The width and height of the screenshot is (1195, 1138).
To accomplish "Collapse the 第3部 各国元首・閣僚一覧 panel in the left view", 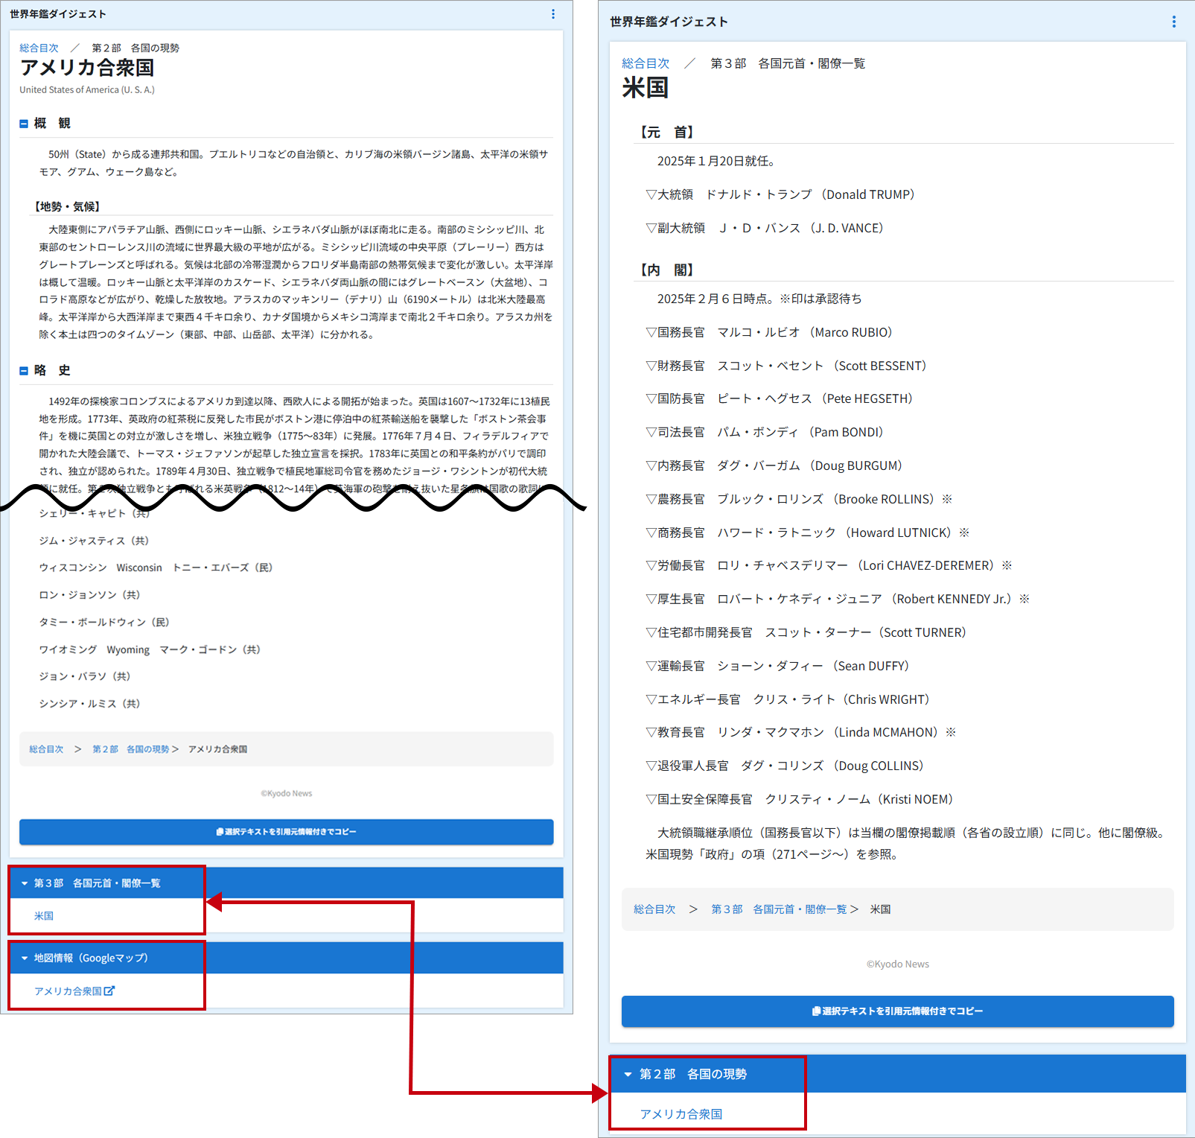I will (25, 883).
